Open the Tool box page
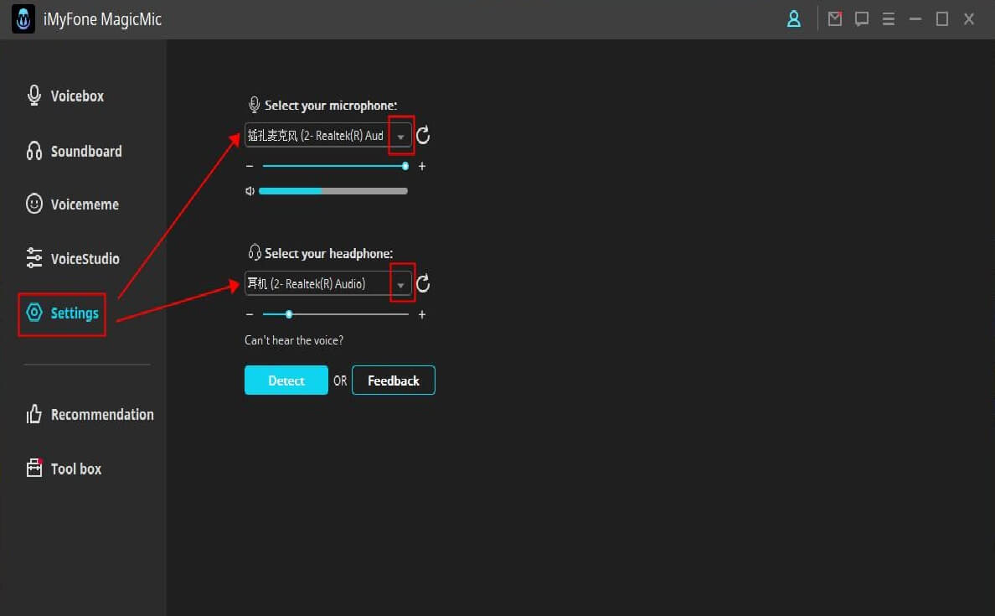Image resolution: width=995 pixels, height=616 pixels. click(64, 468)
